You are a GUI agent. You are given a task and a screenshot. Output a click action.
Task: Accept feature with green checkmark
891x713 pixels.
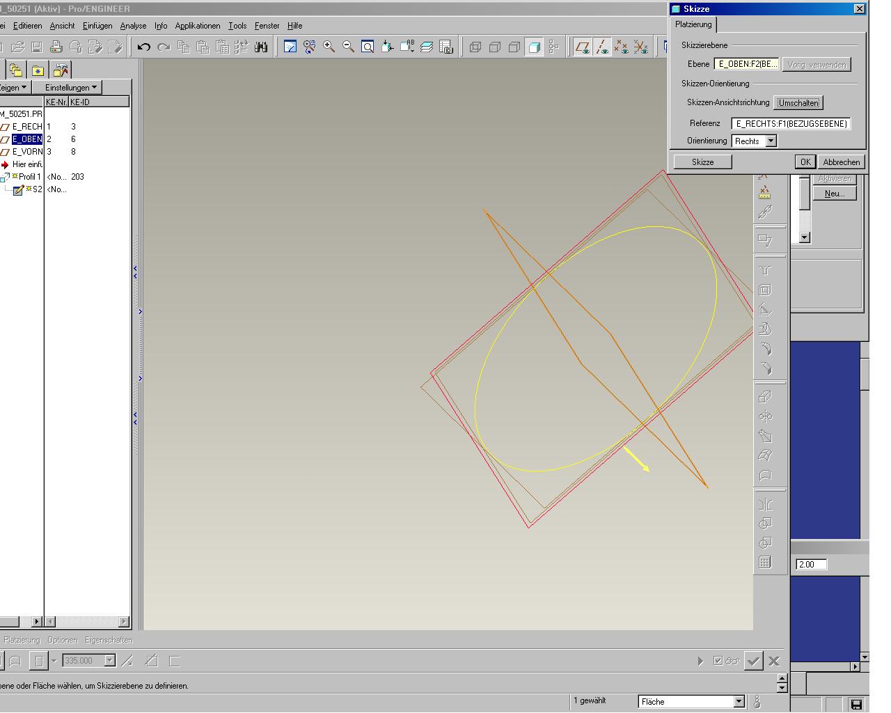pyautogui.click(x=753, y=661)
